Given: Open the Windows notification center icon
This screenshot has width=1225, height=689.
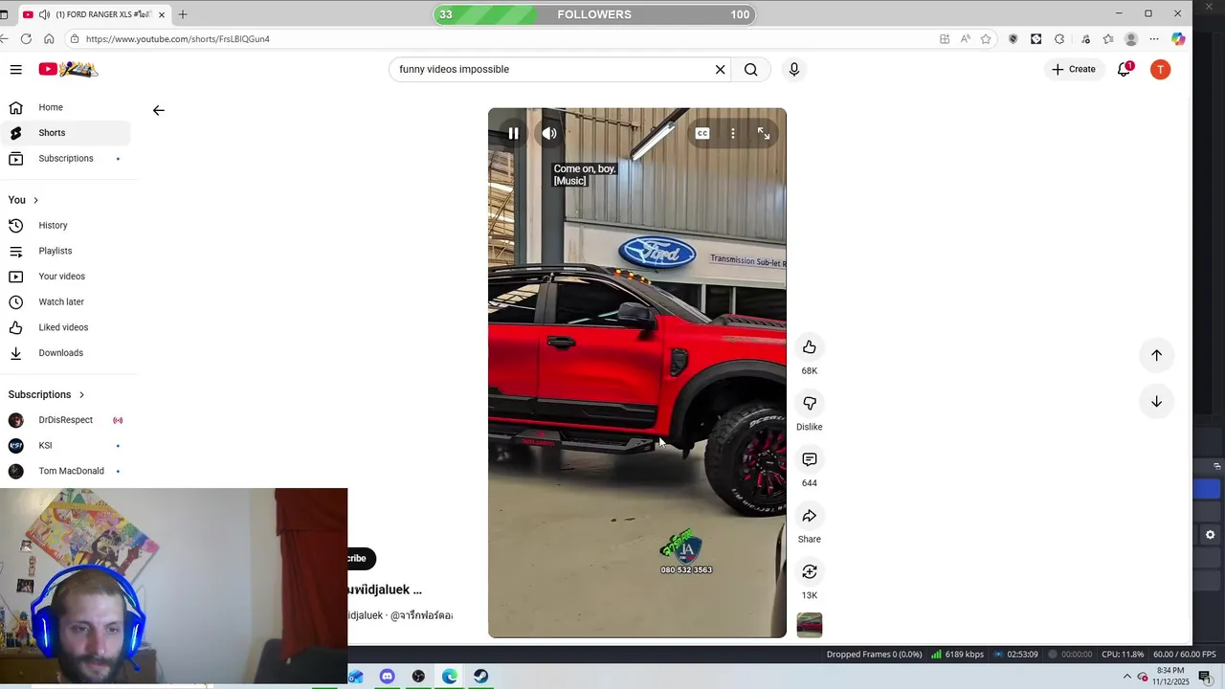Looking at the screenshot, I should (x=1205, y=677).
